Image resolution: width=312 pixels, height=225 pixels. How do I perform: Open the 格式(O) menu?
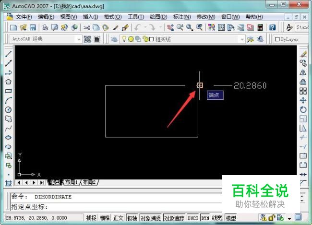pyautogui.click(x=113, y=17)
